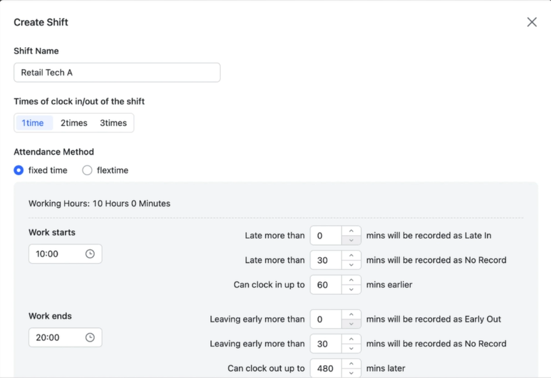Decrease clock in earlier minutes down arrow
Viewport: 551px width, 378px height.
351,289
